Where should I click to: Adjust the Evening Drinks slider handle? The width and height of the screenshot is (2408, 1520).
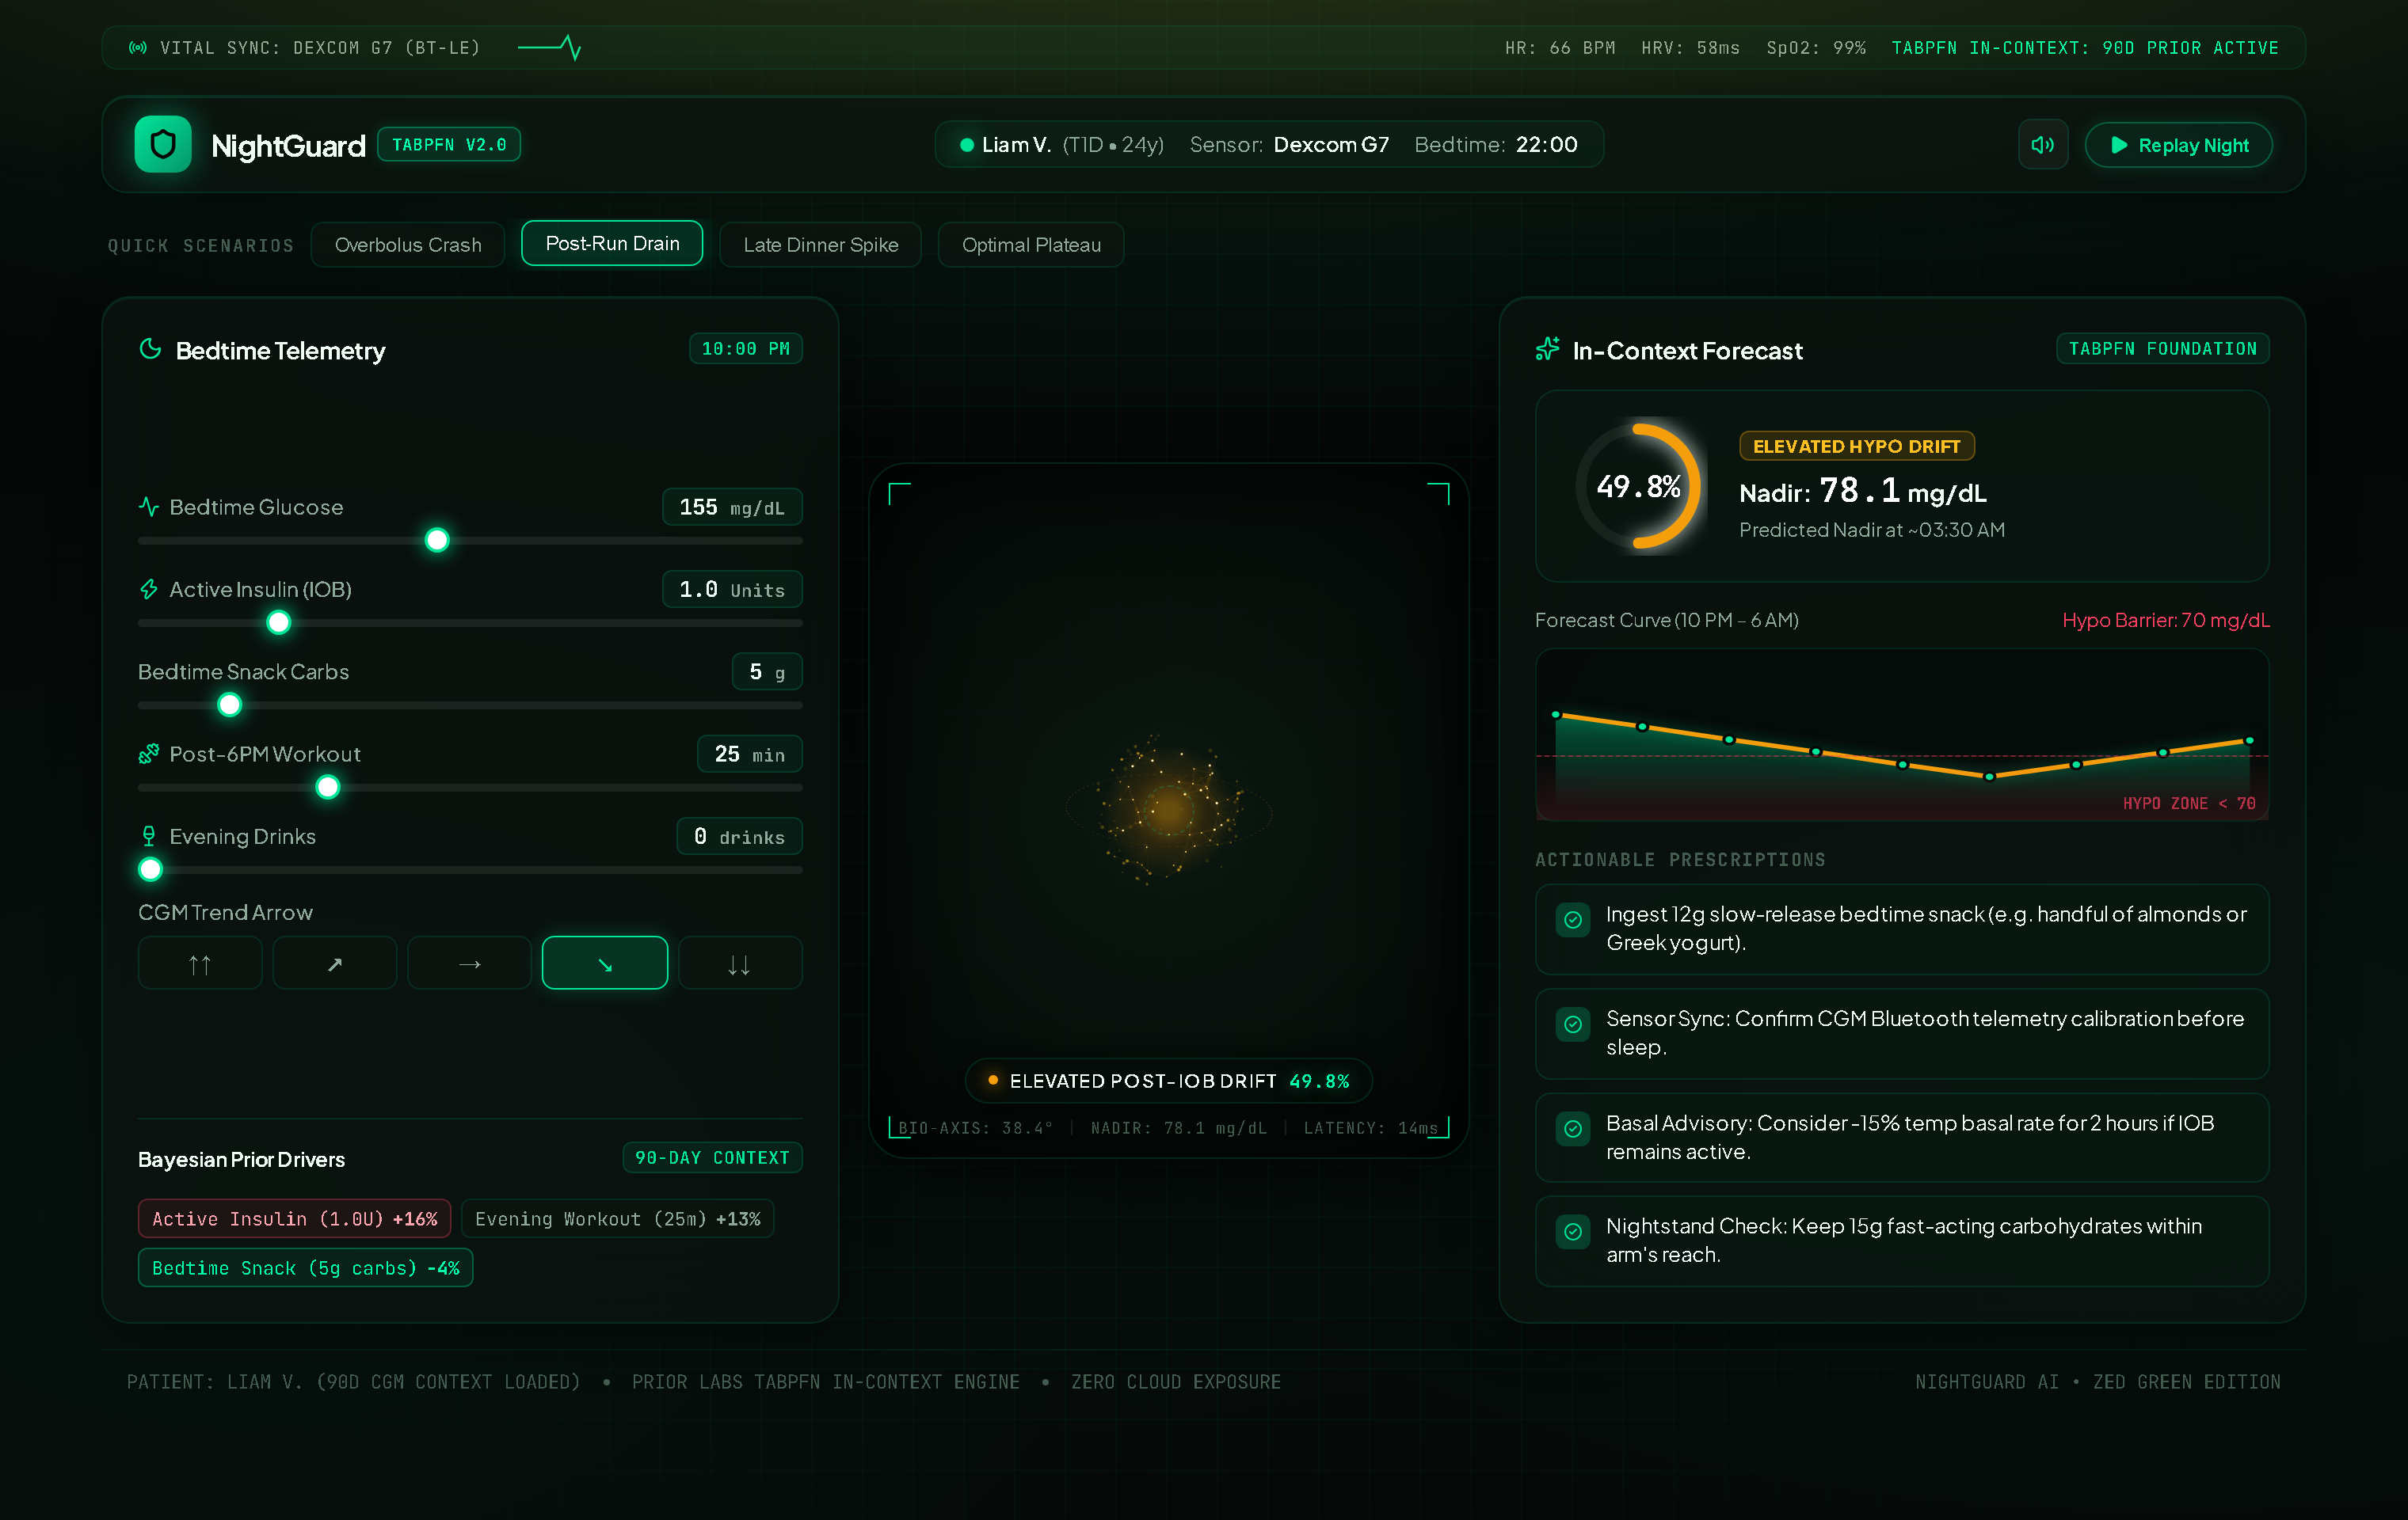click(x=150, y=869)
